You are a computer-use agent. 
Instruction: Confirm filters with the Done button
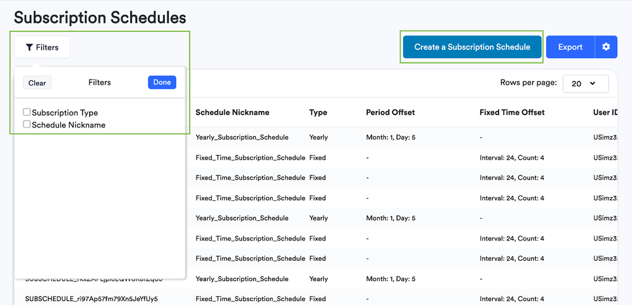(x=162, y=82)
